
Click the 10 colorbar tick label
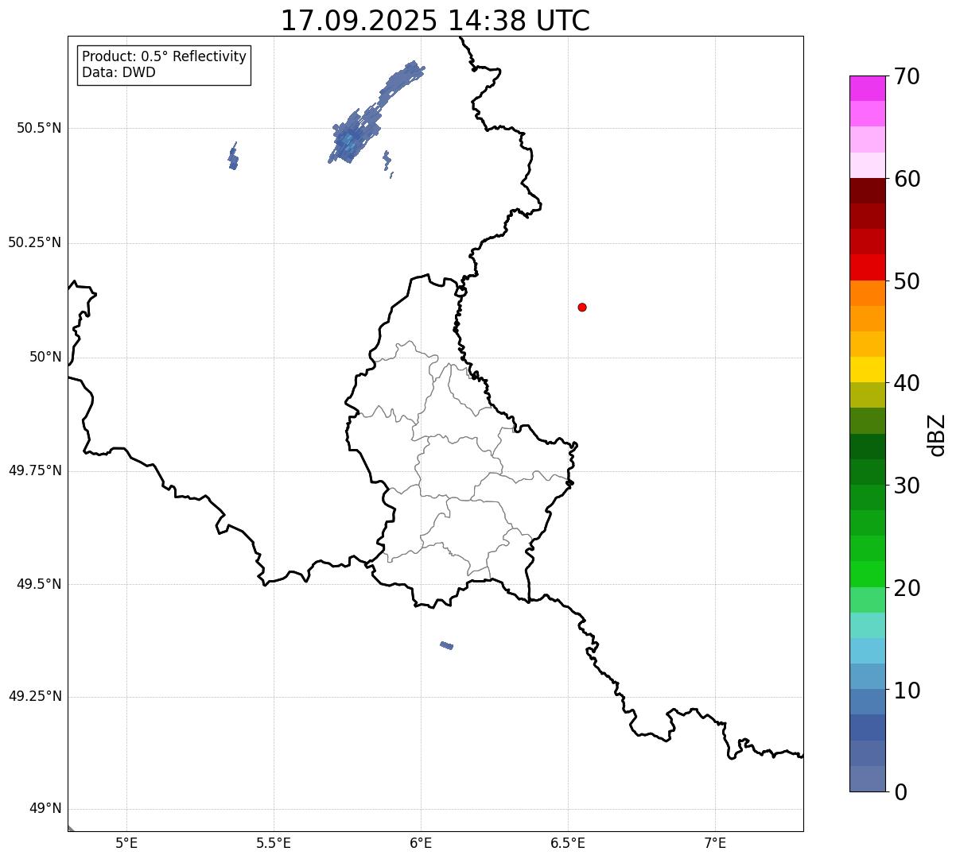907,691
